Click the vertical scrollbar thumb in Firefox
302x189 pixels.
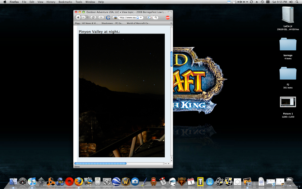[x=171, y=59]
